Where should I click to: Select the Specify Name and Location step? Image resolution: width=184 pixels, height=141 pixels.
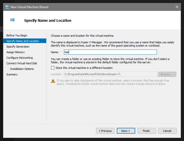[23, 41]
